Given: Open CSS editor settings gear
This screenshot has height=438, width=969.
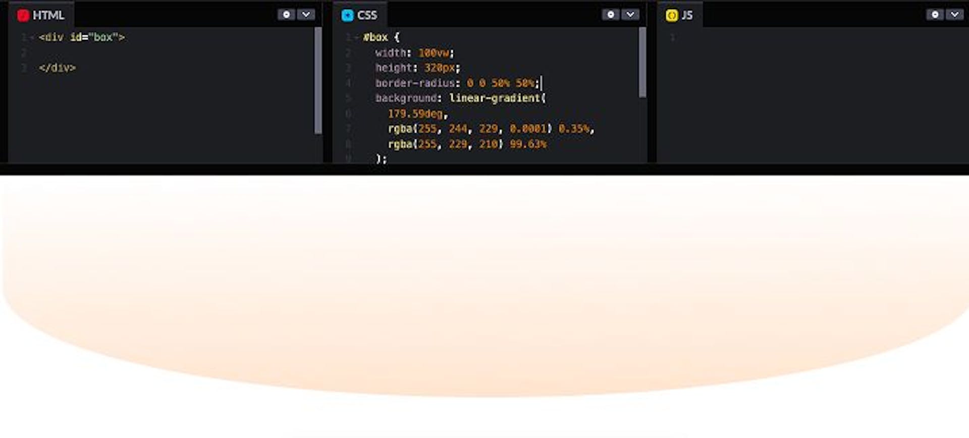Looking at the screenshot, I should (611, 15).
